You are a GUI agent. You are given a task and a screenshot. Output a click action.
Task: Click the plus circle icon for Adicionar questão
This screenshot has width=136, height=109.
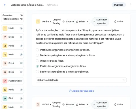point(70,91)
